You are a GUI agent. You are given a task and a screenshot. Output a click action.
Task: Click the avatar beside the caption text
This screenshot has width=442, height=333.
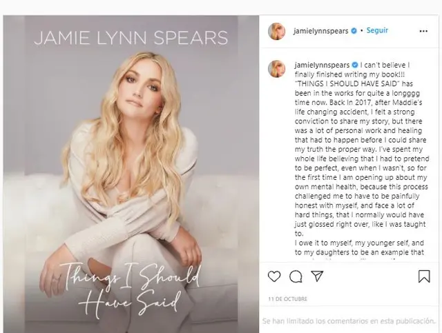(276, 68)
